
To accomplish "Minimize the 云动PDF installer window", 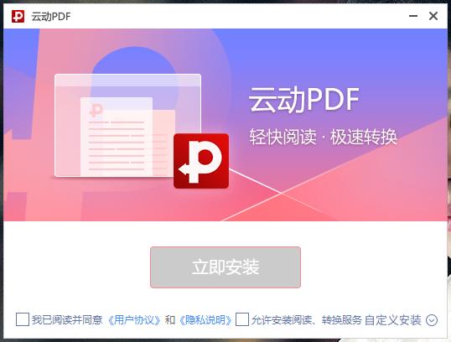I will point(413,16).
